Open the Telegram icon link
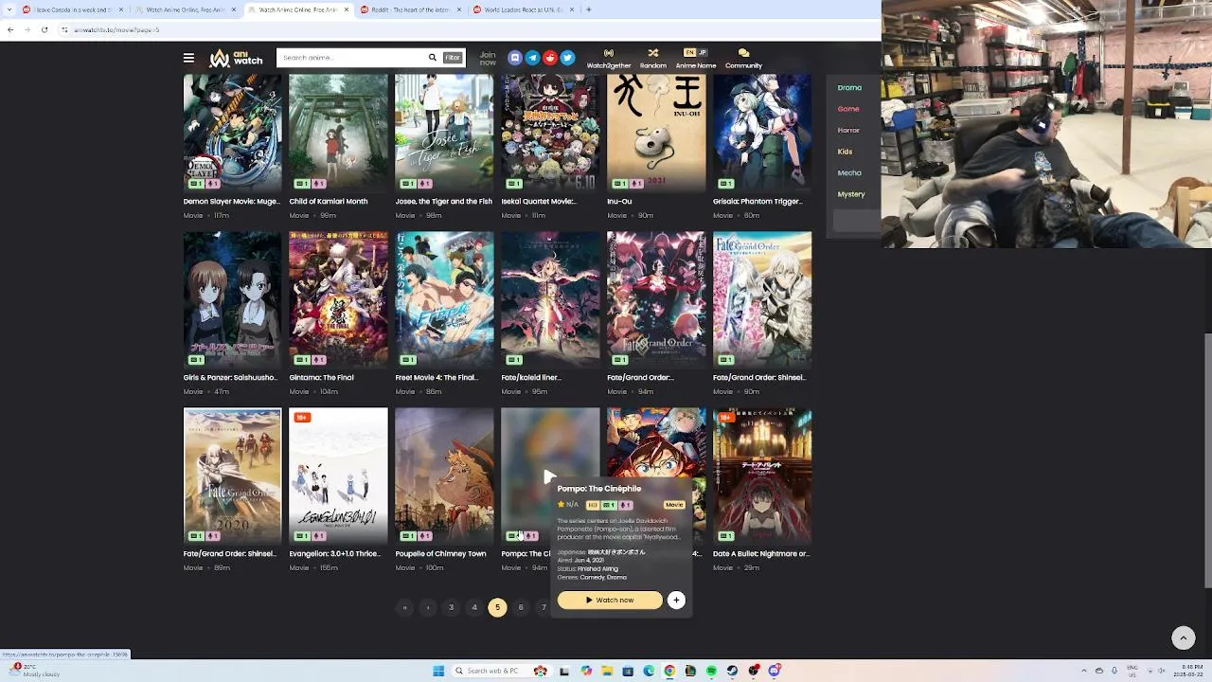 click(532, 58)
